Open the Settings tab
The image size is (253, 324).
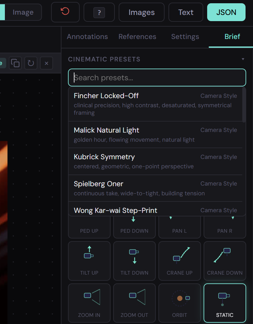coord(185,37)
